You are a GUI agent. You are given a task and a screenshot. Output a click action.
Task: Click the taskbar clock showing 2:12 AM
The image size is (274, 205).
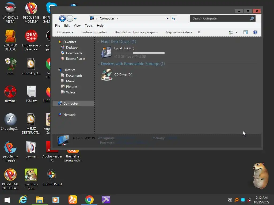click(262, 200)
